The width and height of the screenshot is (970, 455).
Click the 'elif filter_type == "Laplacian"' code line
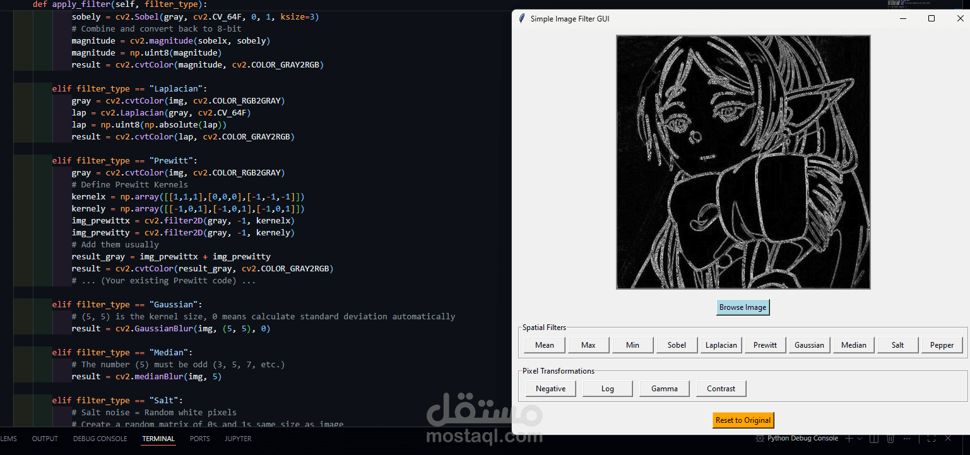click(x=129, y=89)
